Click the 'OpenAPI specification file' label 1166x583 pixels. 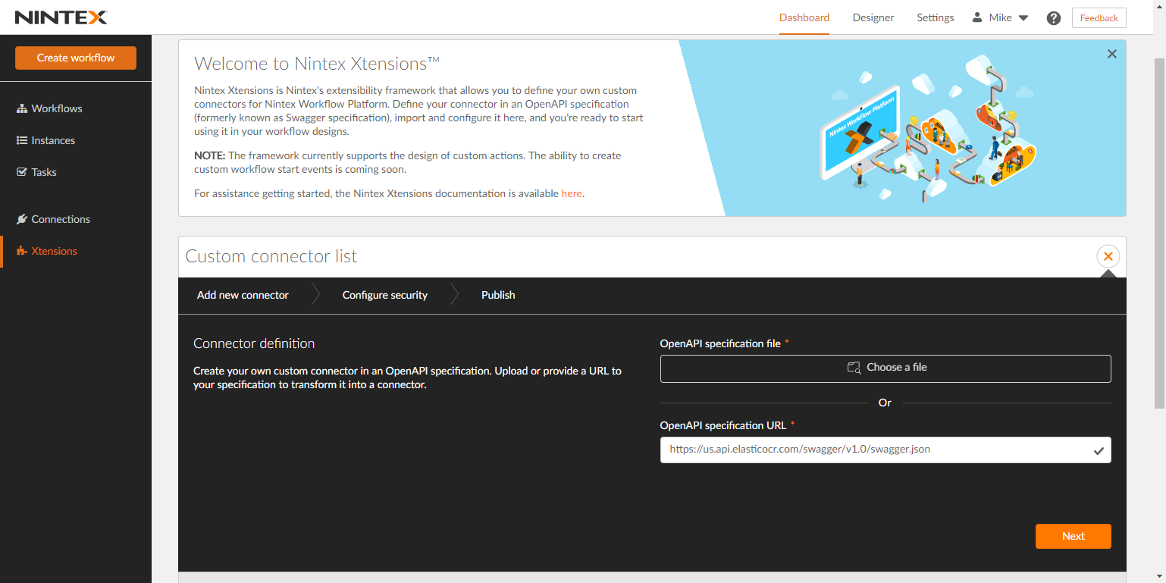point(720,343)
